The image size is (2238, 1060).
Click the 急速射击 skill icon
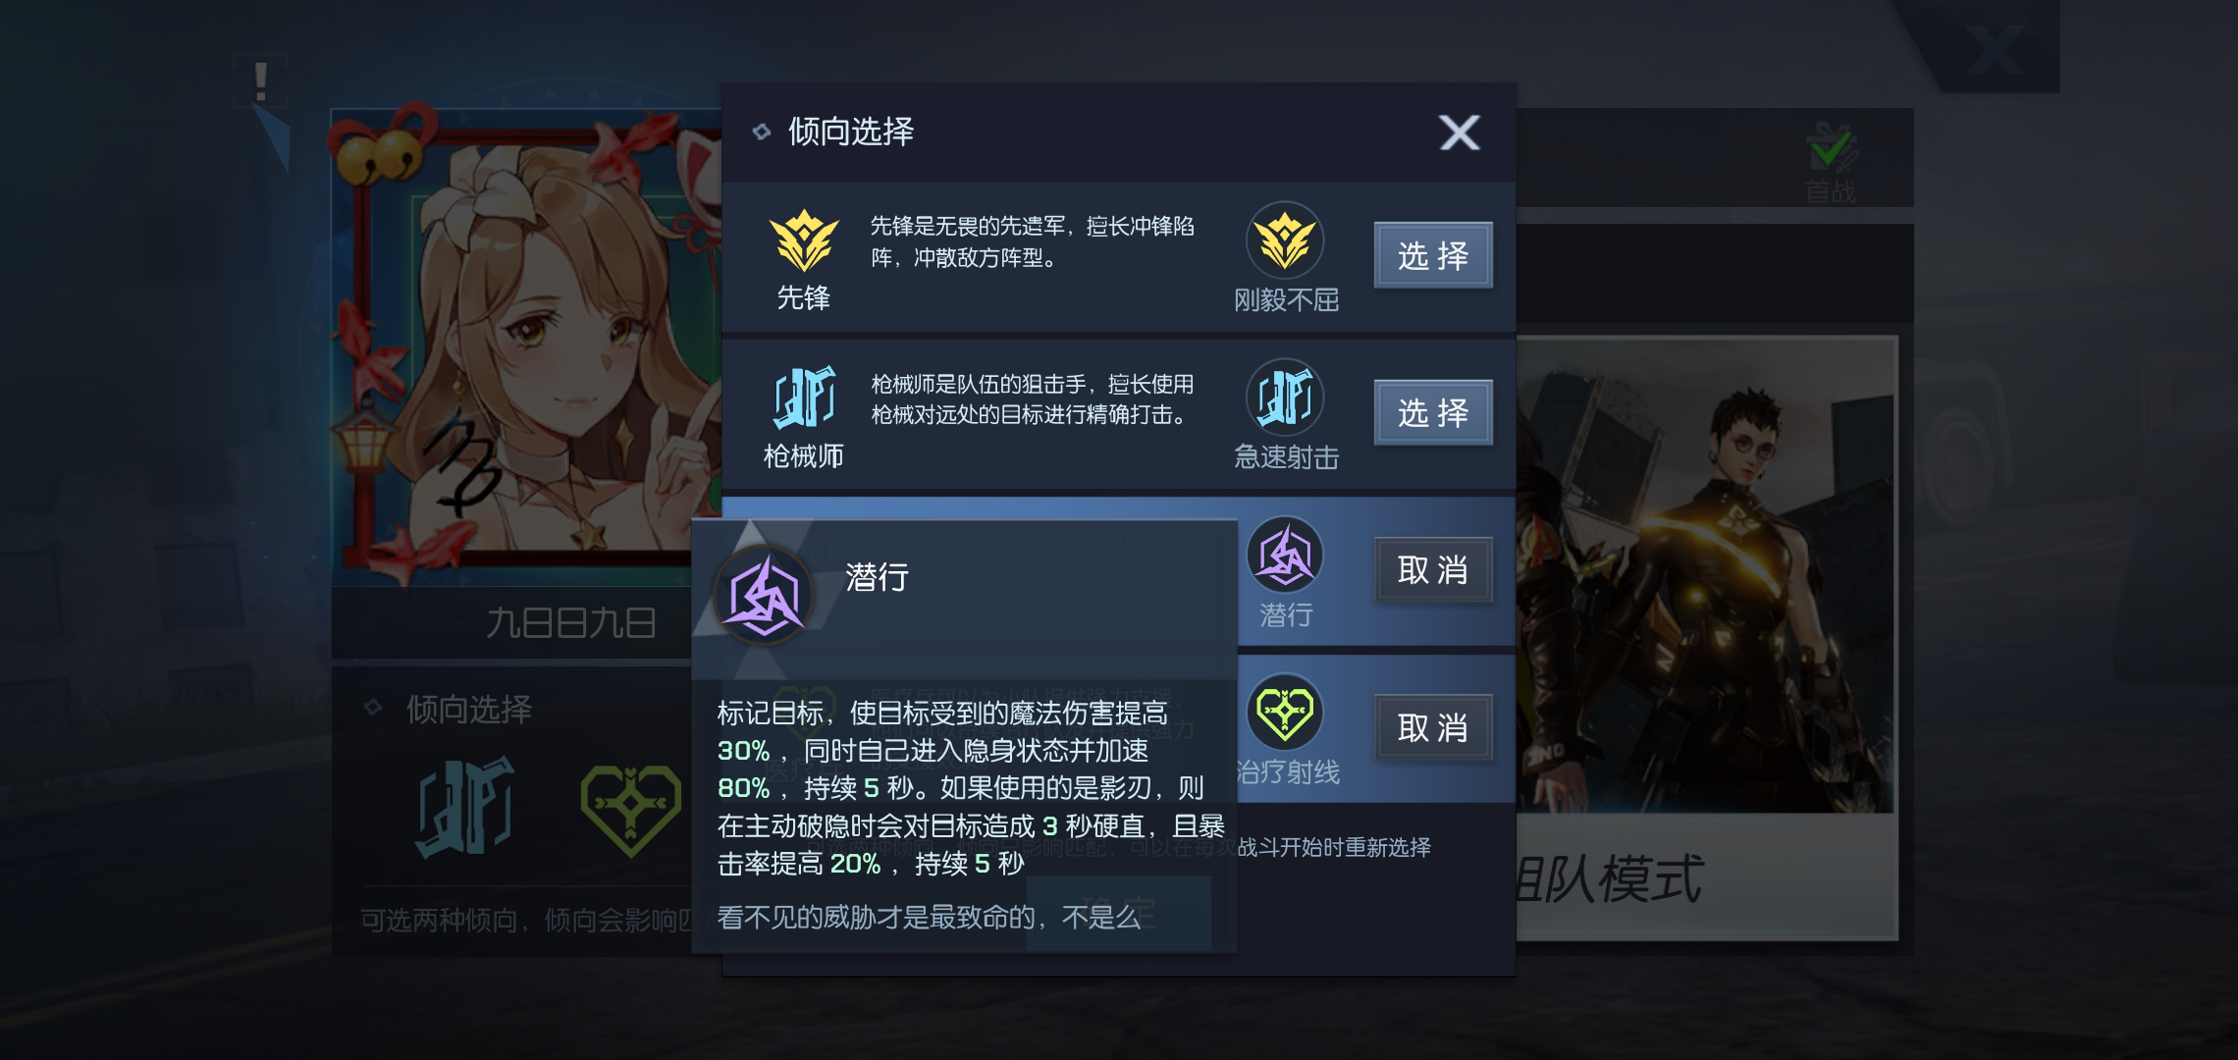(1285, 397)
